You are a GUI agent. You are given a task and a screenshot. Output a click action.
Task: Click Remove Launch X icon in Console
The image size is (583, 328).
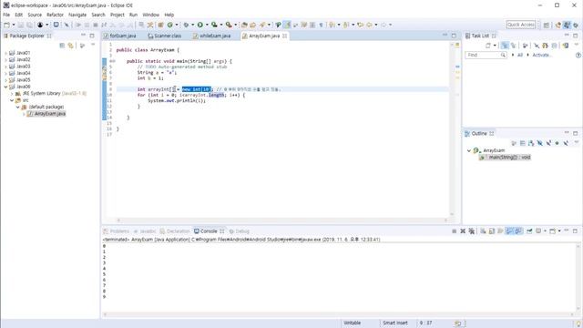tap(463, 231)
